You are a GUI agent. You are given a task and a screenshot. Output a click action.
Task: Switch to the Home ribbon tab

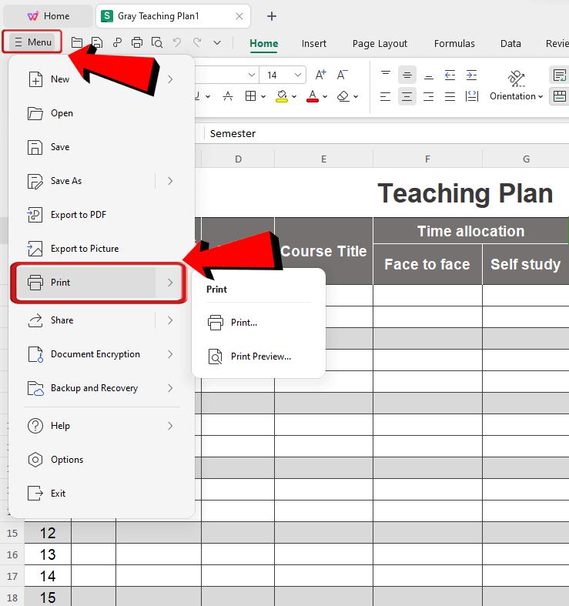tap(263, 44)
